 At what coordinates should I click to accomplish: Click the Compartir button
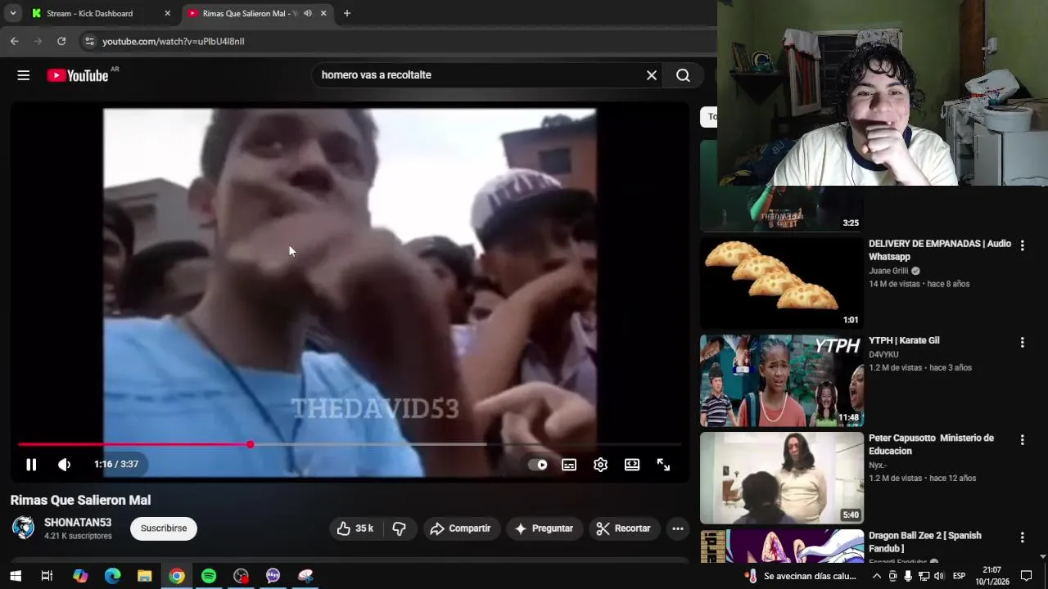pyautogui.click(x=460, y=528)
